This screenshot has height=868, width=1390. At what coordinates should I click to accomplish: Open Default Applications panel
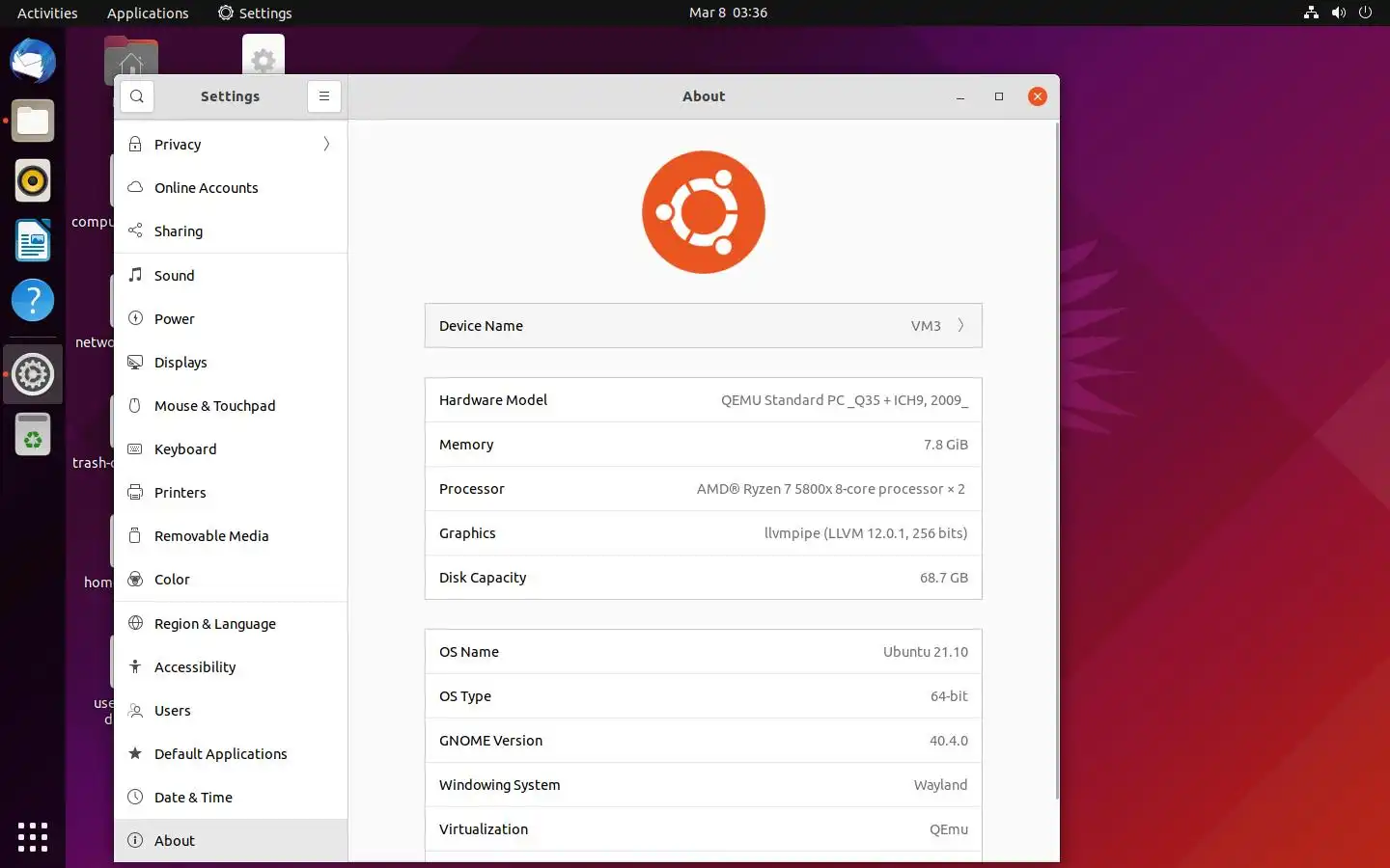coord(231,753)
